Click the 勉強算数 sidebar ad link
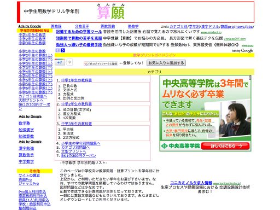This screenshot has height=210, width=280. pyautogui.click(x=26, y=137)
